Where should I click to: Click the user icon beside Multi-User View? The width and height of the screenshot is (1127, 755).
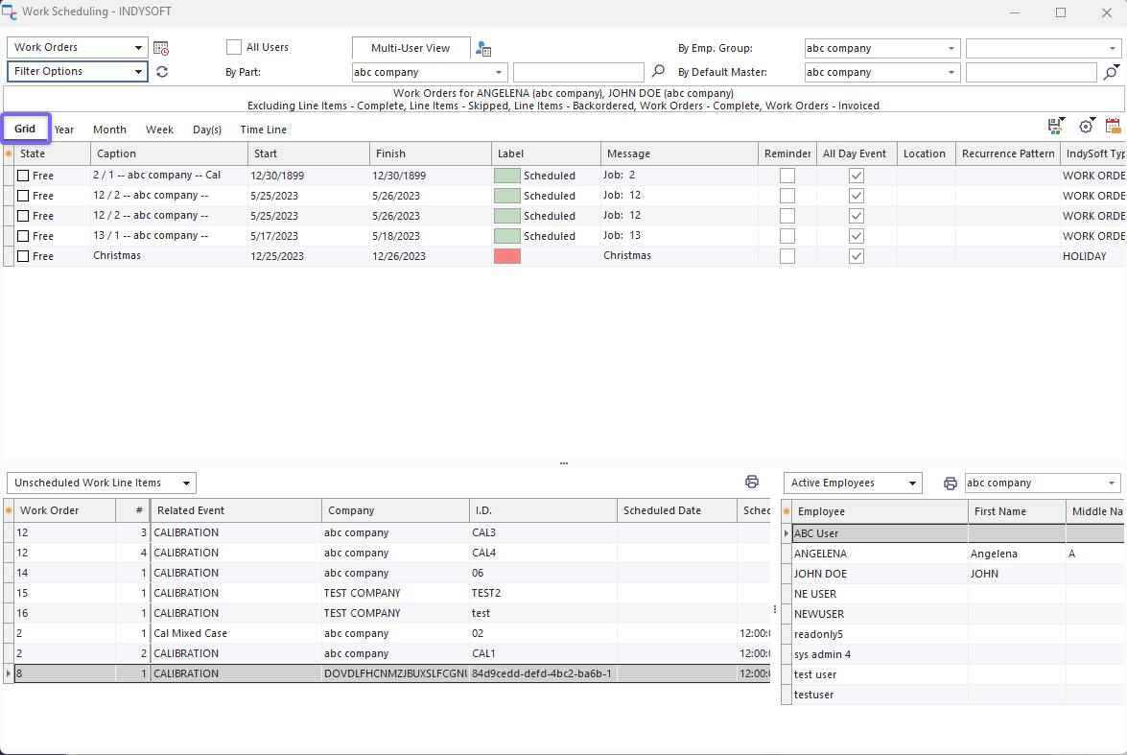click(483, 49)
